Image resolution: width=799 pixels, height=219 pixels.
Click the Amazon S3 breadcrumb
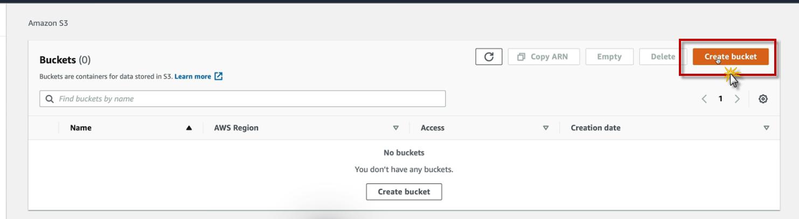[48, 23]
